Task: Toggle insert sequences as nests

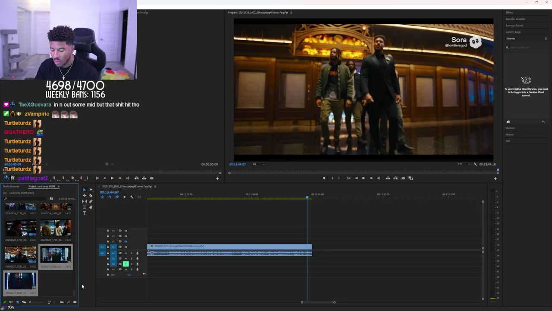Action: (102, 197)
